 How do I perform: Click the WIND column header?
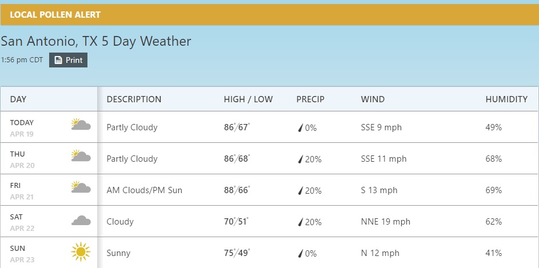pos(373,99)
